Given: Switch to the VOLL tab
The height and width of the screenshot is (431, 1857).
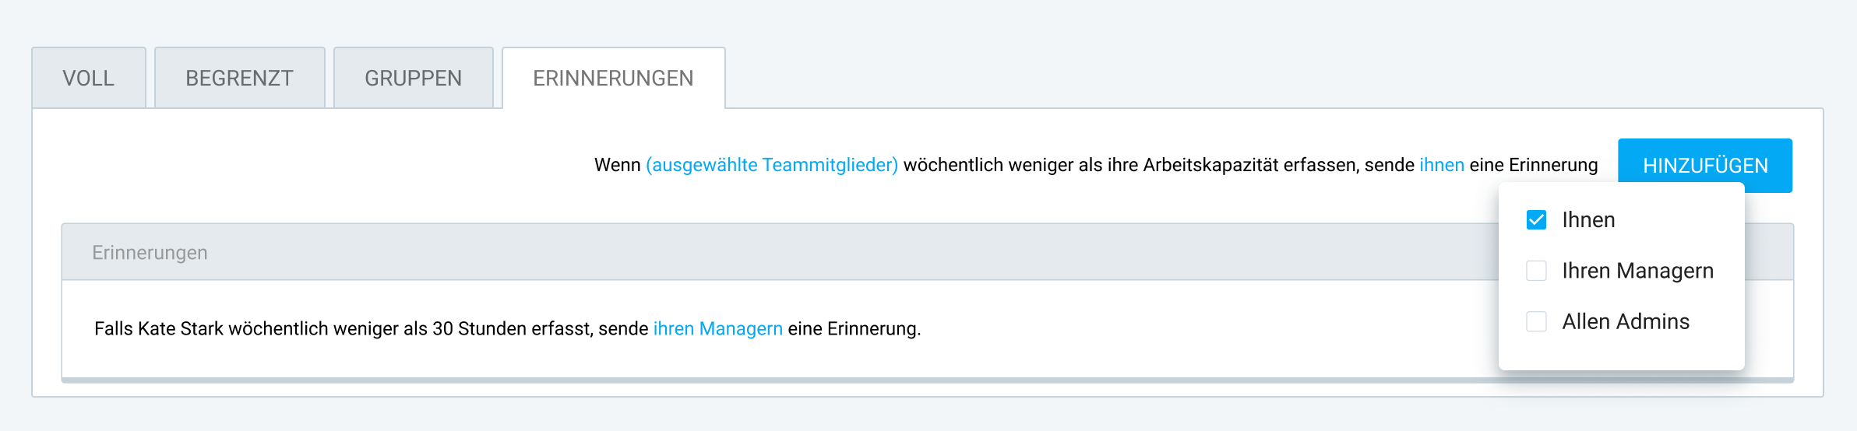Looking at the screenshot, I should pyautogui.click(x=89, y=79).
